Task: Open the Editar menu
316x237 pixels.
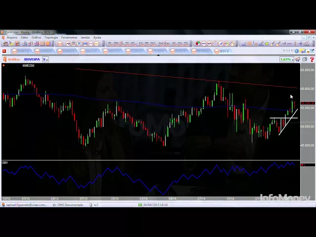Action: pos(24,38)
